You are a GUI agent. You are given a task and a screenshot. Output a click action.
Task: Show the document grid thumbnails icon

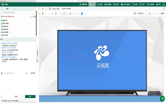(50, 9)
